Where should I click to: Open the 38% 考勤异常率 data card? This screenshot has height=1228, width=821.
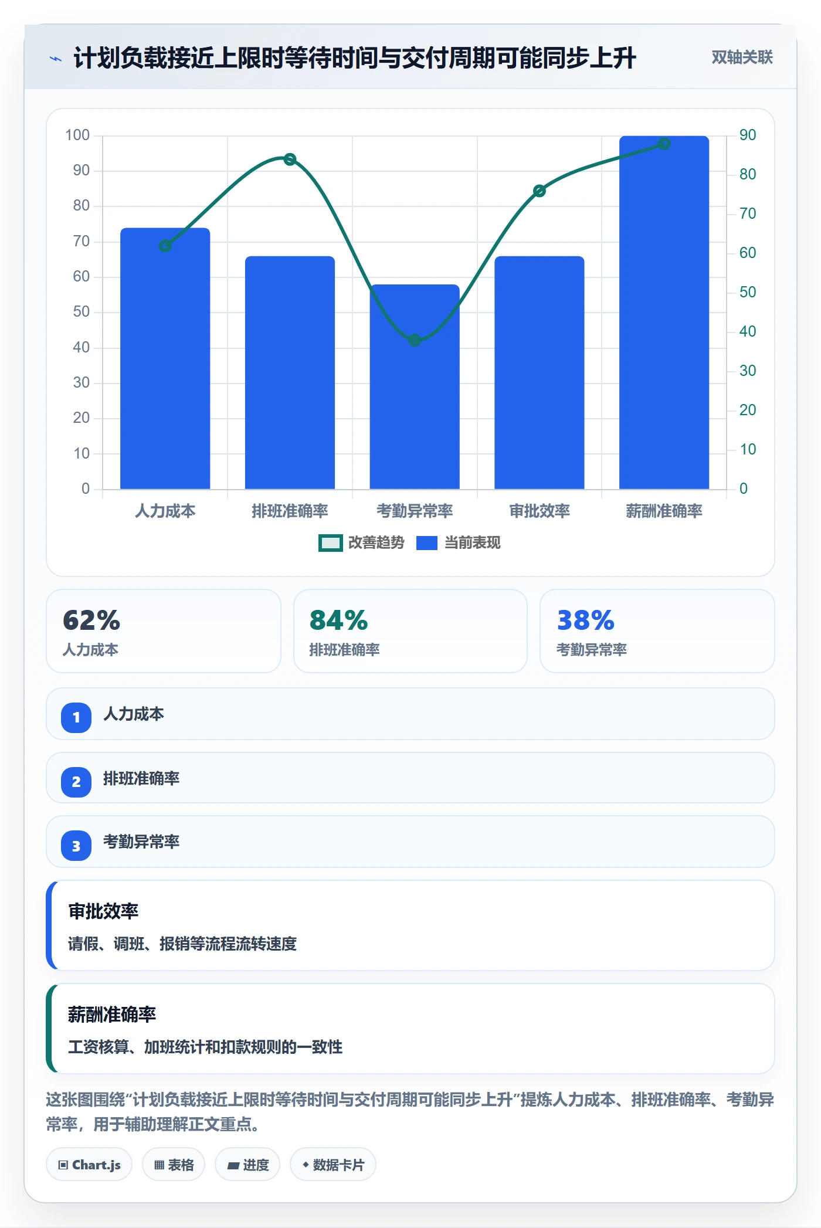click(657, 631)
